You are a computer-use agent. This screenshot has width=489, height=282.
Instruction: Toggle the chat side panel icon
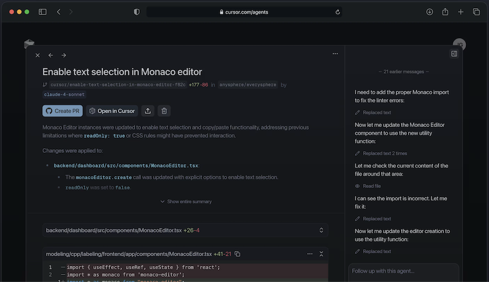point(454,53)
